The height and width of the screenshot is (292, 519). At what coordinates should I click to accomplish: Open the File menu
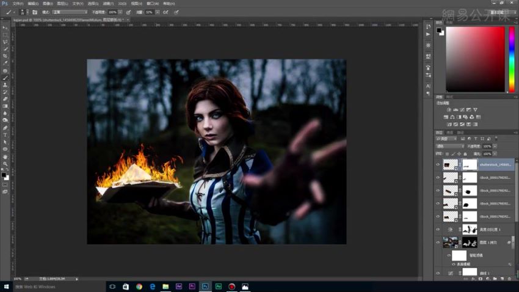pos(18,4)
